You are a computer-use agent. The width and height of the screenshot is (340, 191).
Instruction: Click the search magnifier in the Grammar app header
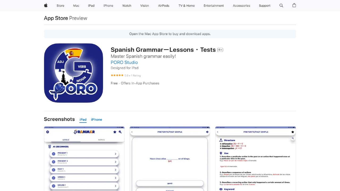[x=120, y=132]
